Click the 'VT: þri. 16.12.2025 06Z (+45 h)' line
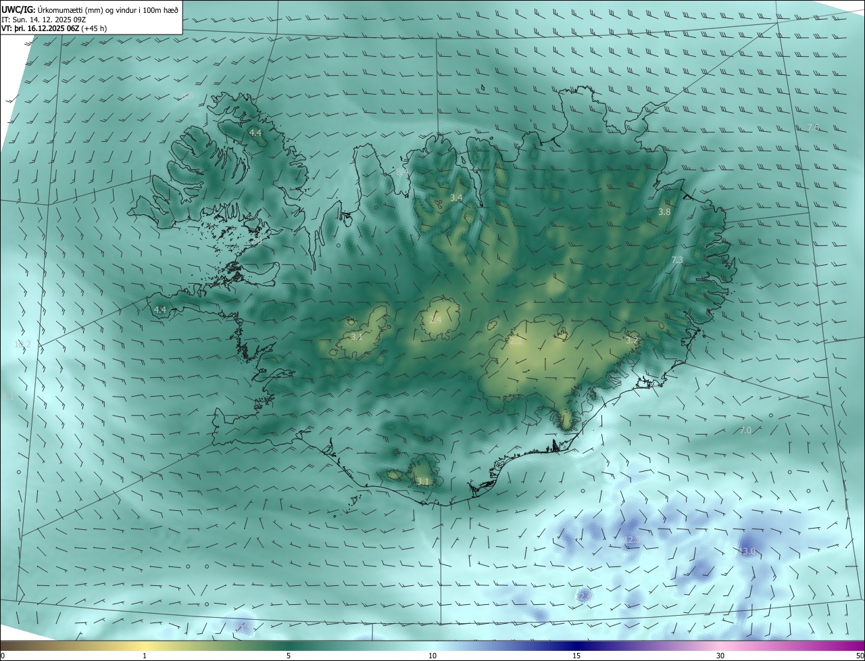This screenshot has height=661, width=865. click(54, 28)
